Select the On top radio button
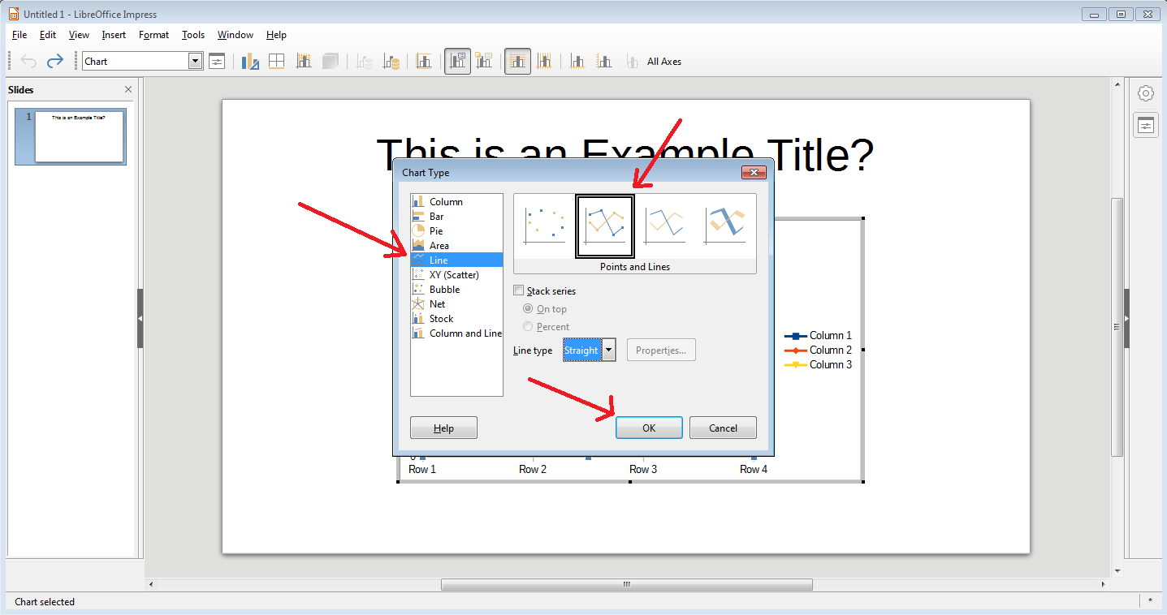This screenshot has height=615, width=1167. coord(529,308)
